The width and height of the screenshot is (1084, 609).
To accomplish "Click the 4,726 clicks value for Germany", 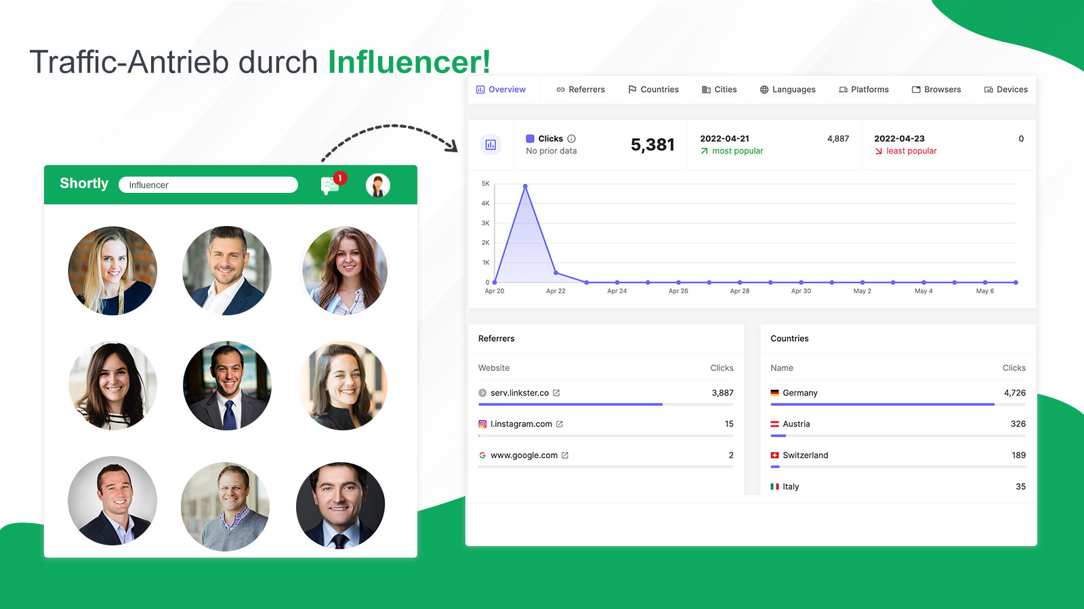I will pos(1015,393).
